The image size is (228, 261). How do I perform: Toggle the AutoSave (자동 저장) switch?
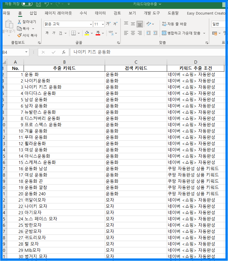coord(27,4)
